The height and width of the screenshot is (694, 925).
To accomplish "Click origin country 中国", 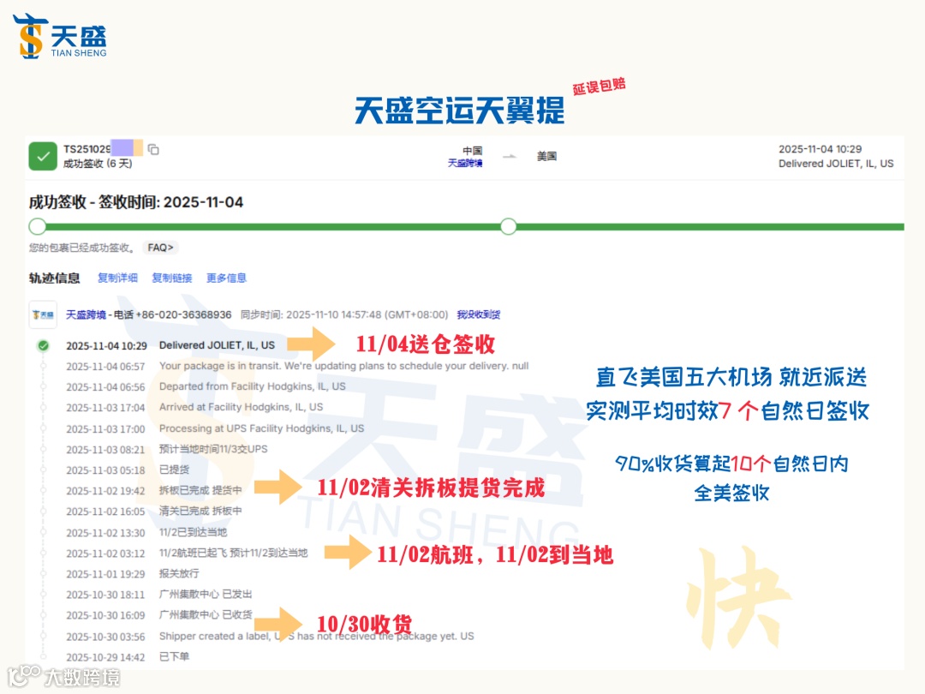I will (x=472, y=151).
